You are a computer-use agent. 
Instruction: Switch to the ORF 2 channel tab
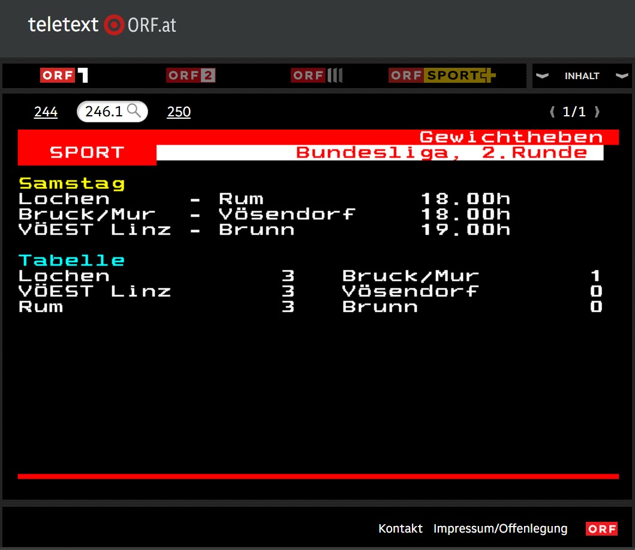point(191,76)
